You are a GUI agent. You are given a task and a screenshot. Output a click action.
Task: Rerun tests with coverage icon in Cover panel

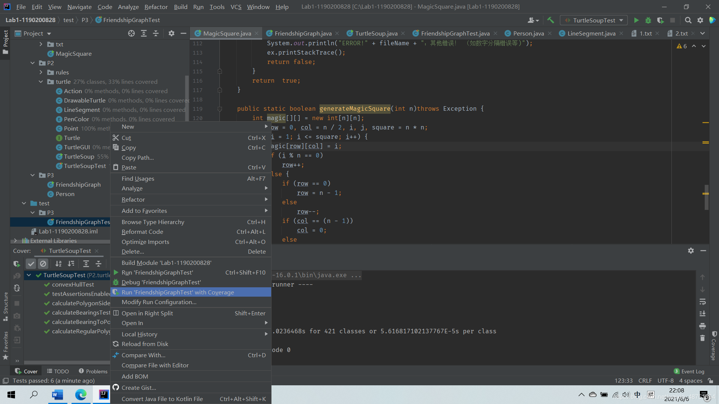[17, 264]
